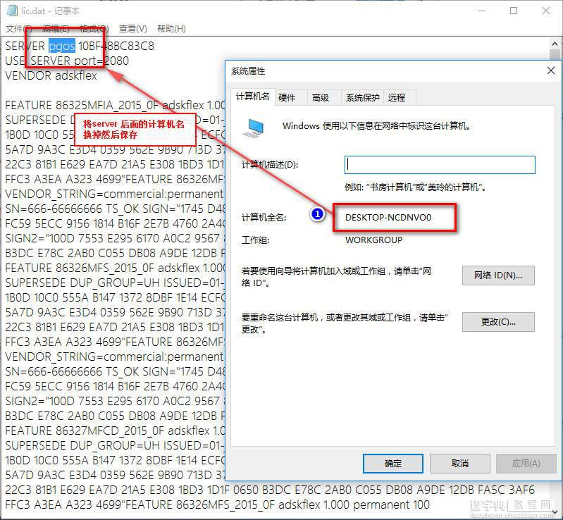Screen dimensions: 563x520
Task: Confirm with the 确定 button
Action: coord(392,464)
